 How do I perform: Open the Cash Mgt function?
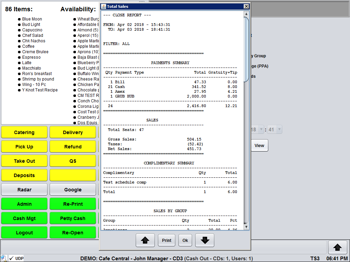(24, 218)
